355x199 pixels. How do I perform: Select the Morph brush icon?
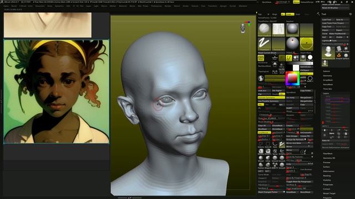(x=261, y=159)
